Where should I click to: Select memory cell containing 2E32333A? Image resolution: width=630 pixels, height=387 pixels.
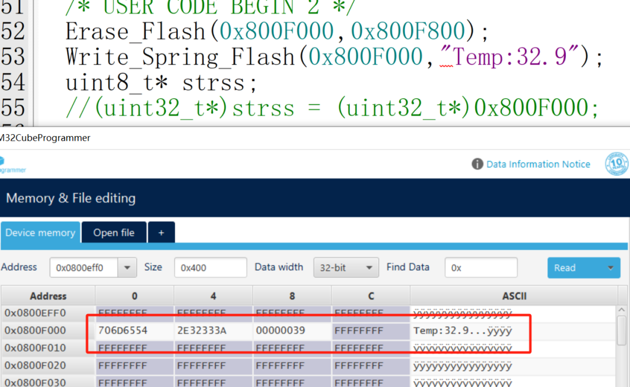click(x=202, y=330)
